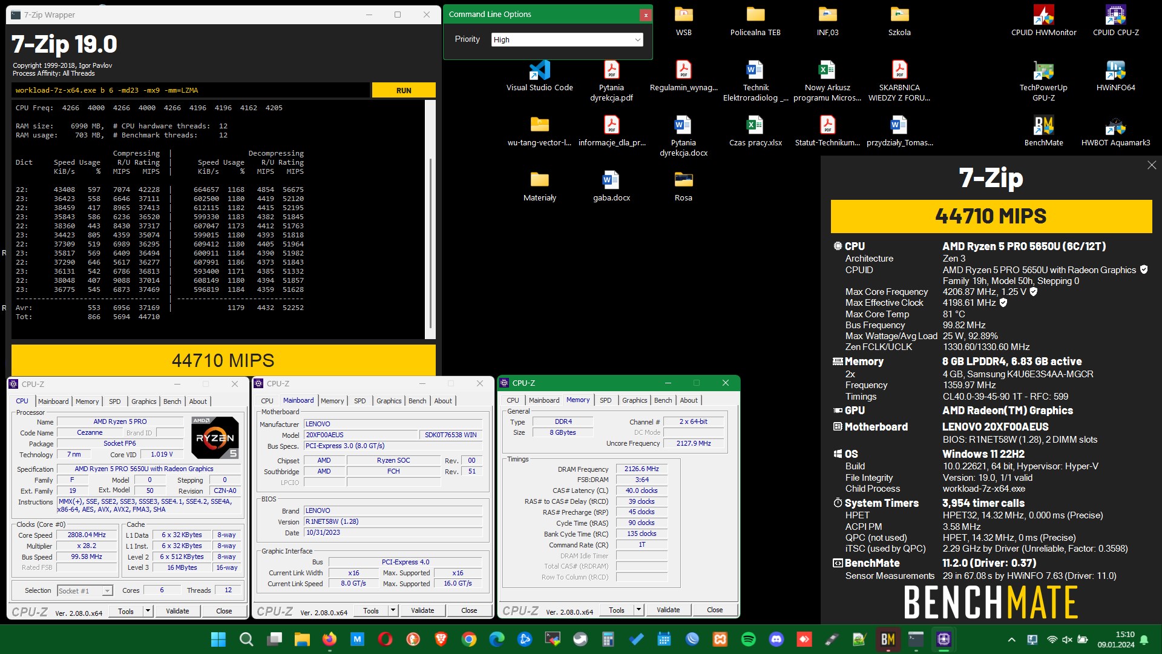Open Brave browser from taskbar
Image resolution: width=1162 pixels, height=654 pixels.
[x=441, y=639]
